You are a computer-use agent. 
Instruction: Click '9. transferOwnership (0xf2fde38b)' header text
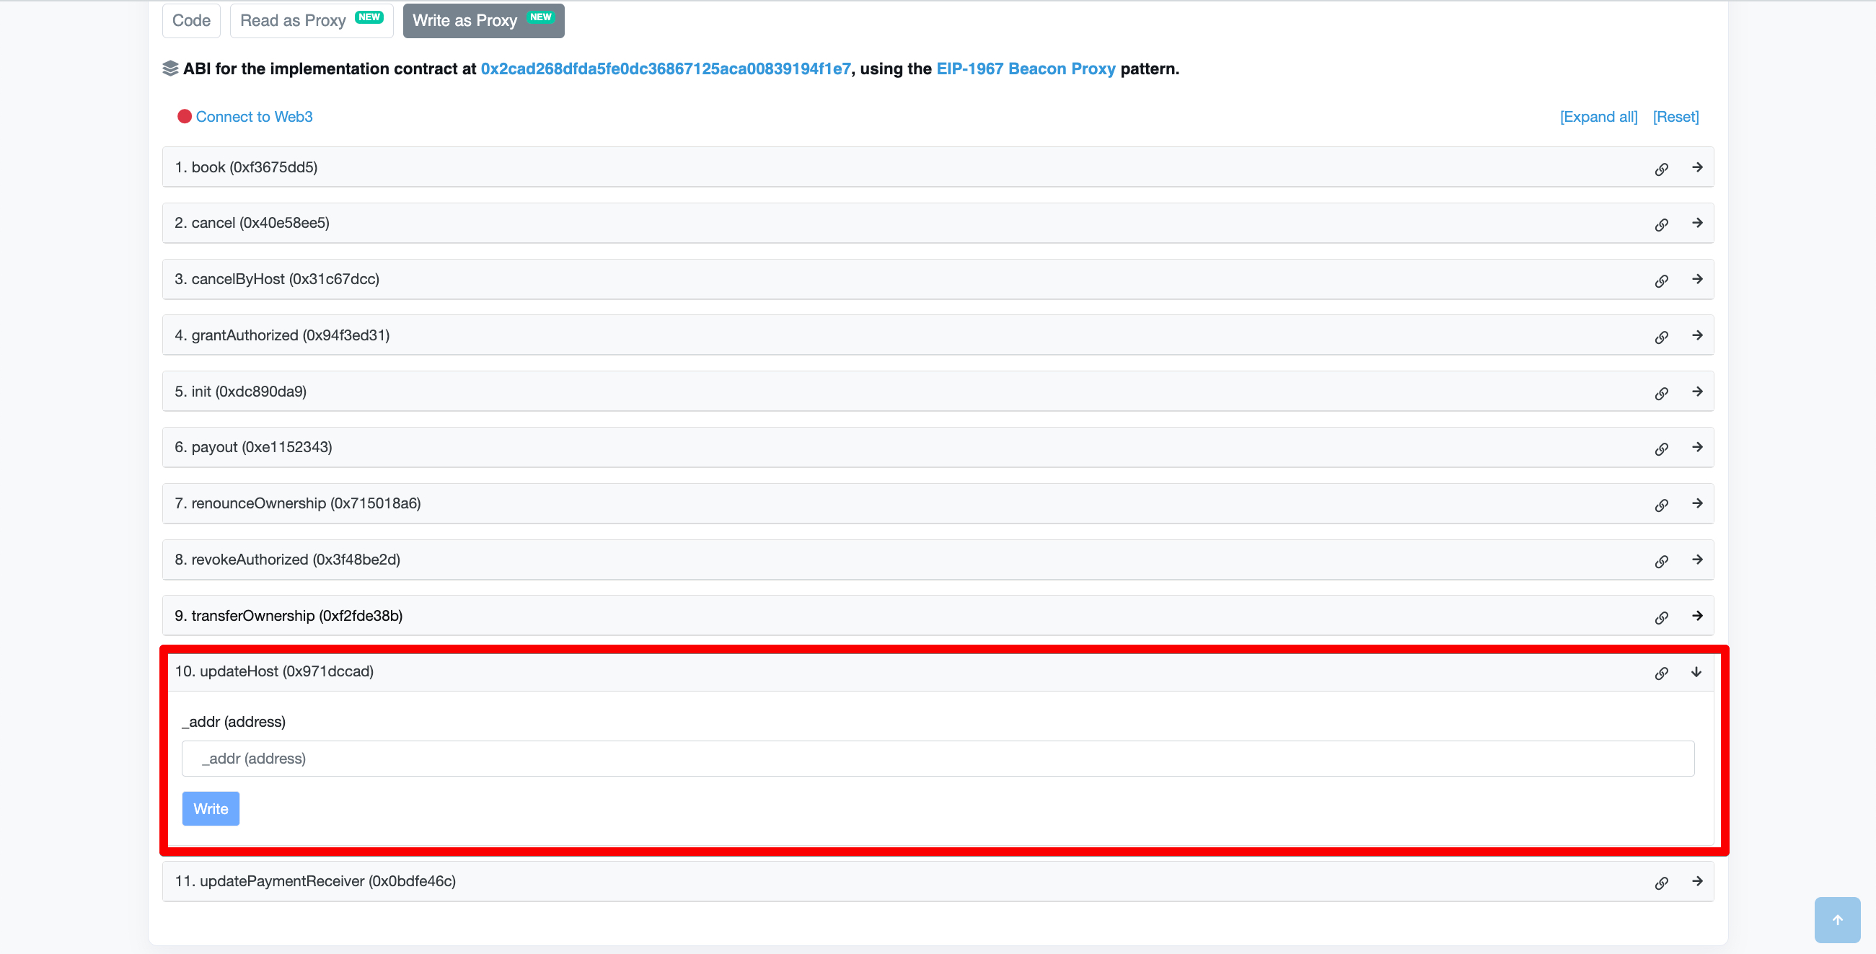click(x=289, y=615)
